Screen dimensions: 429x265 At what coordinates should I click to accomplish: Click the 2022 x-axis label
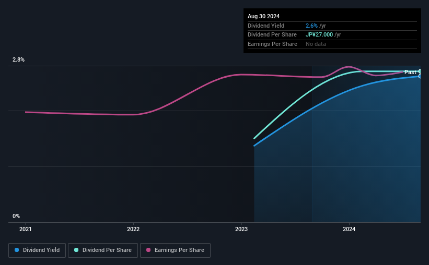tap(133, 229)
